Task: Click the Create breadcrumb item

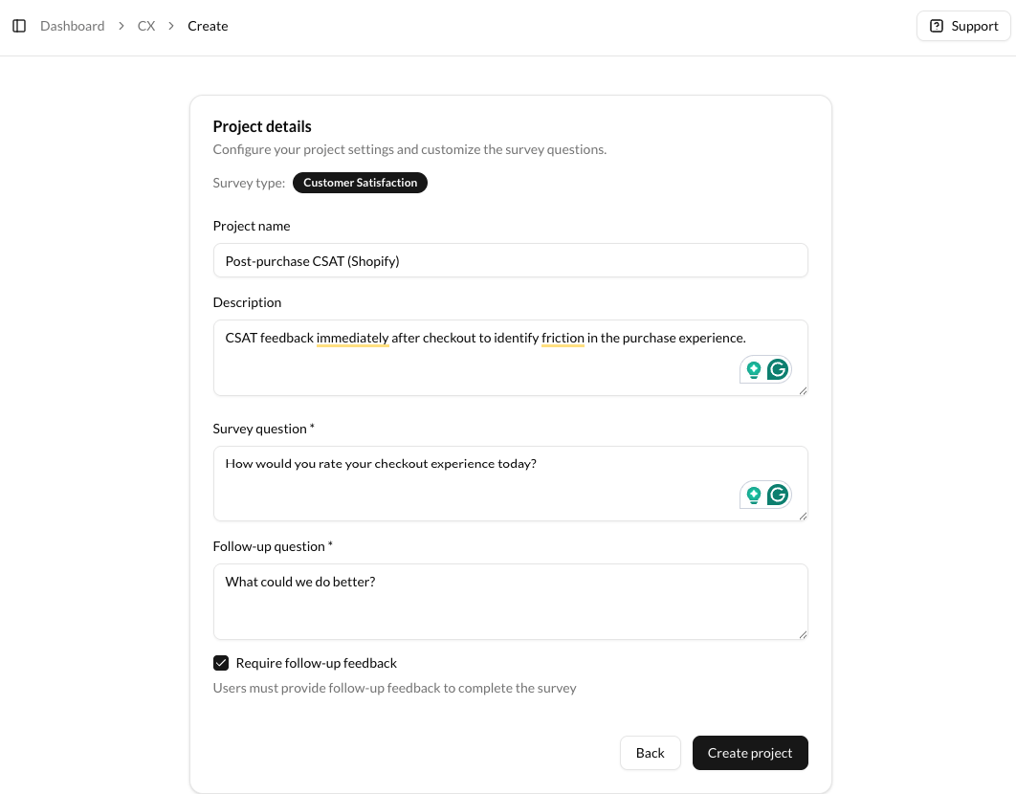Action: click(x=208, y=26)
